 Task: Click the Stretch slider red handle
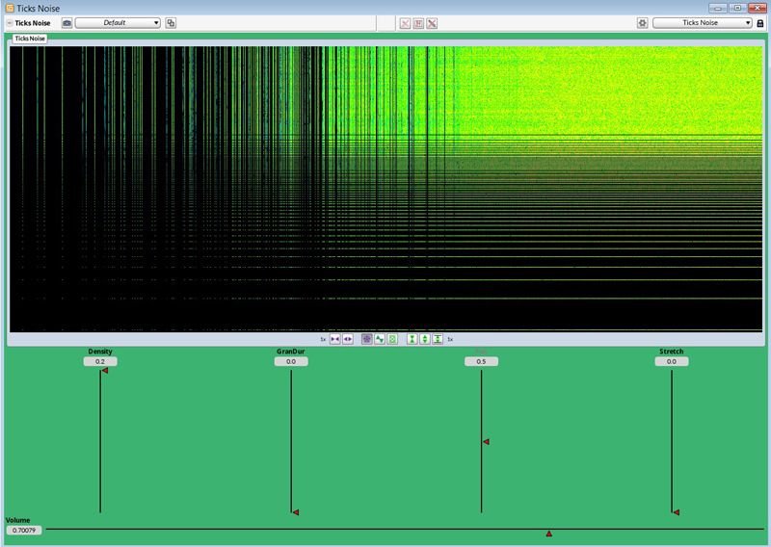point(677,512)
